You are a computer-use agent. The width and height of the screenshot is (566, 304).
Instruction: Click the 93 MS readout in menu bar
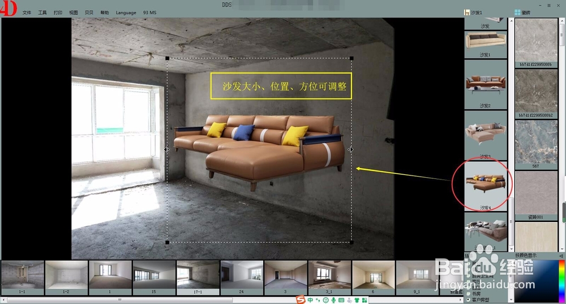tap(150, 12)
